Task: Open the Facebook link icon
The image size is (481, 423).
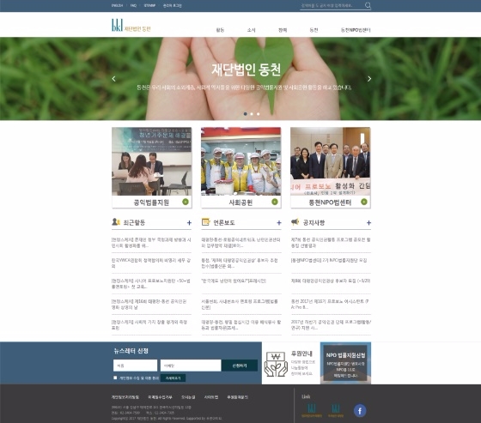Action: click(360, 410)
